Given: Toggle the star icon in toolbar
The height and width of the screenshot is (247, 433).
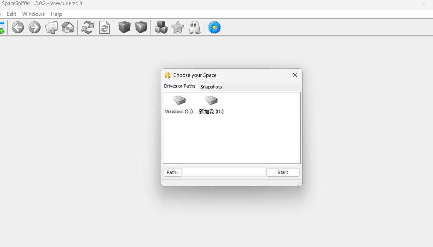Looking at the screenshot, I should 178,27.
